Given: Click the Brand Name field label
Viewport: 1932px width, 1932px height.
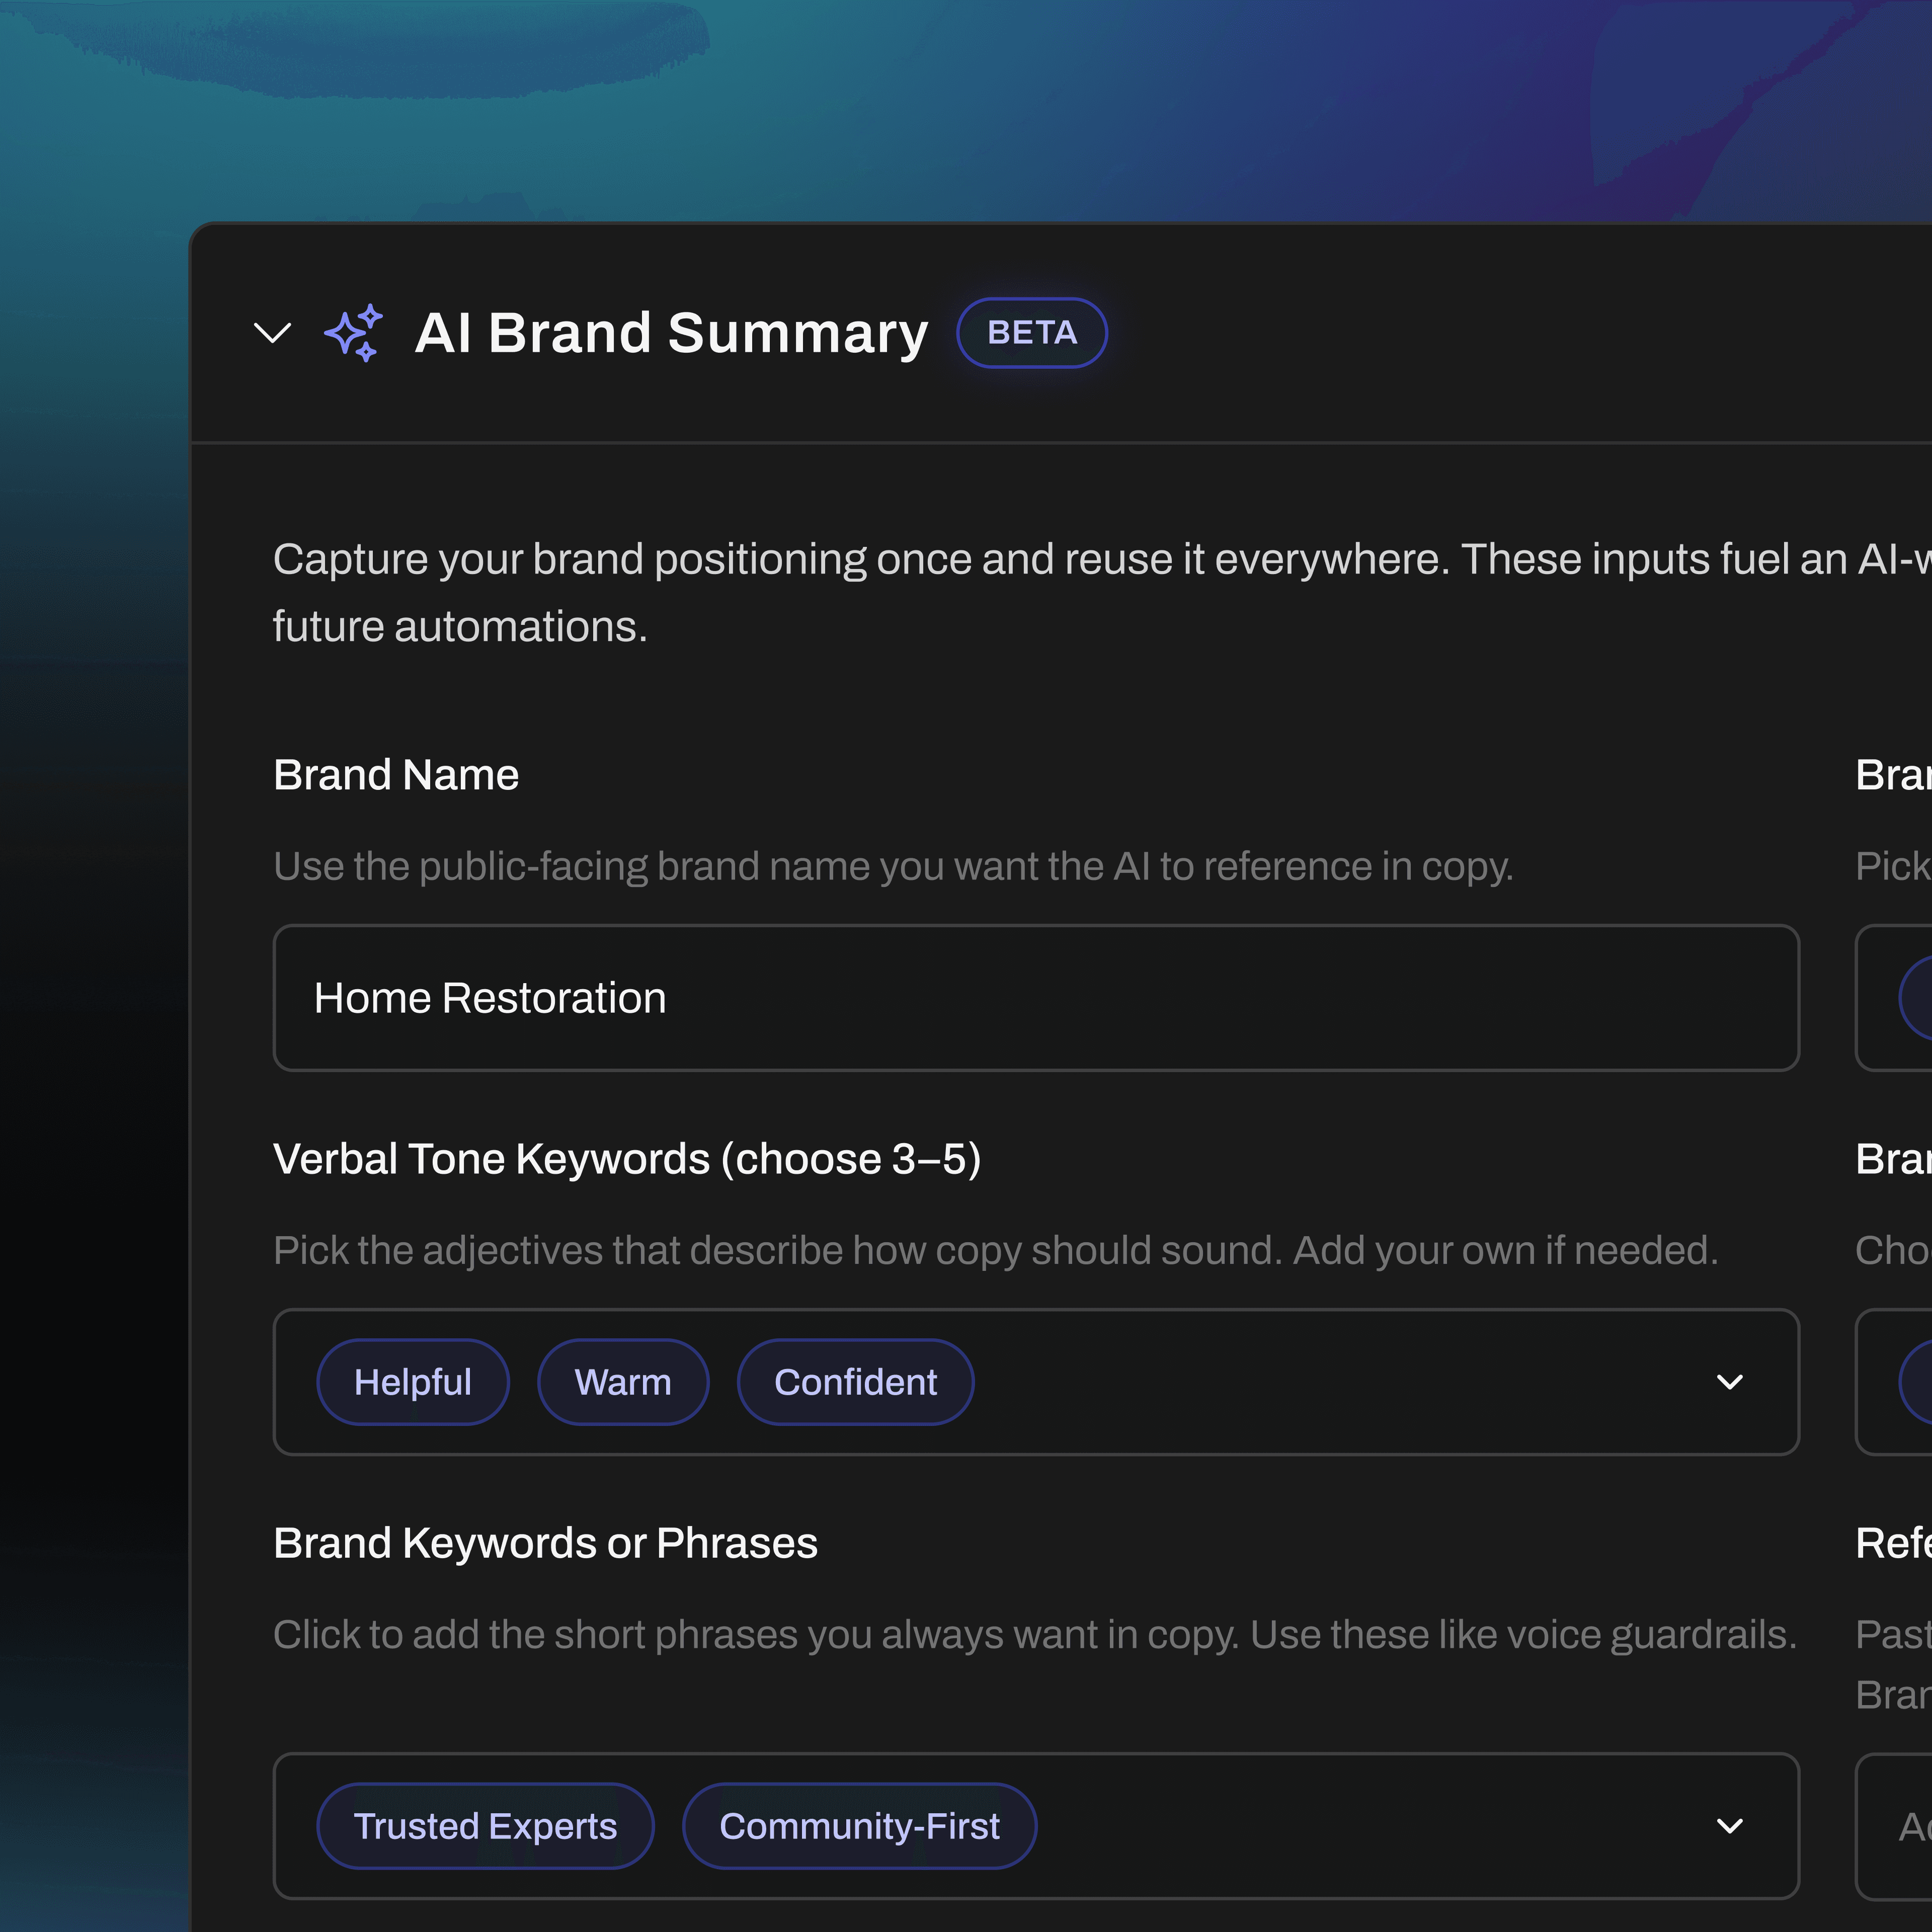Looking at the screenshot, I should 396,774.
